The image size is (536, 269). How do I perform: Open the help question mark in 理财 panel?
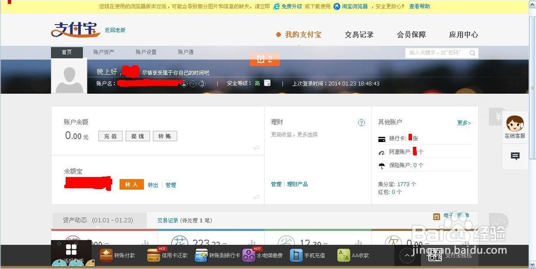[361, 122]
